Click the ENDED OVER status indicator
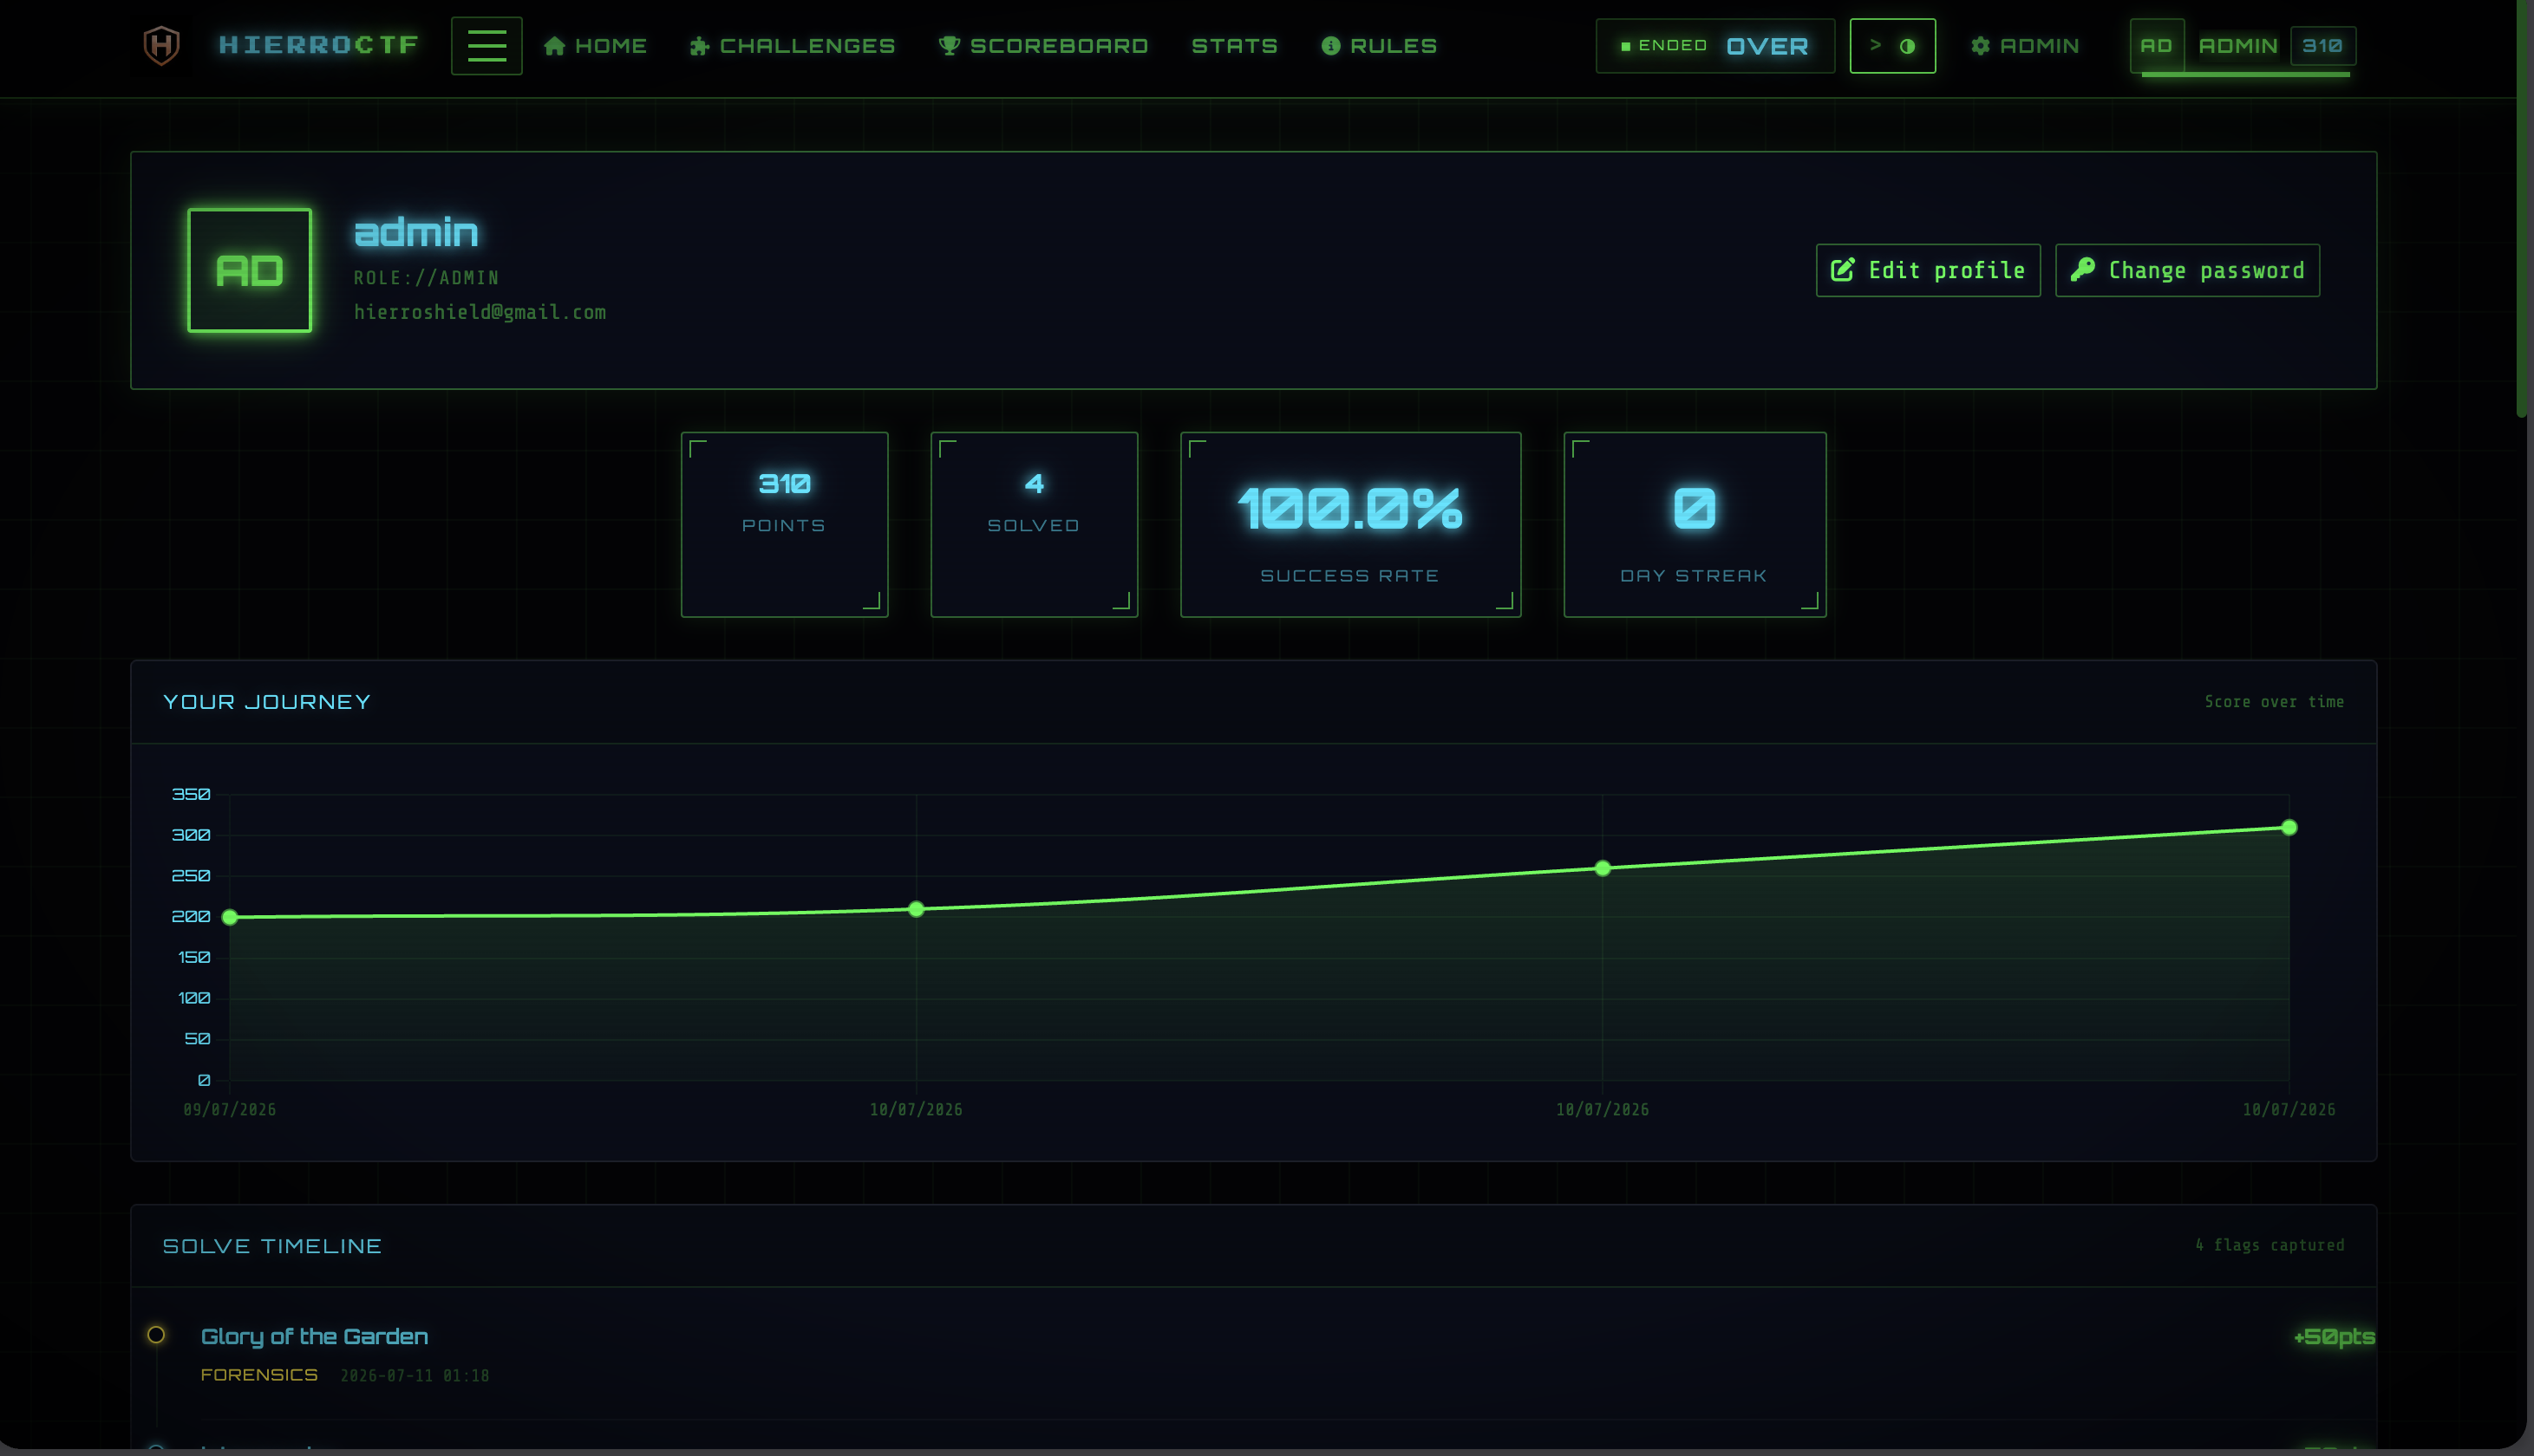Screen dimensions: 2534x1456 (1714, 46)
